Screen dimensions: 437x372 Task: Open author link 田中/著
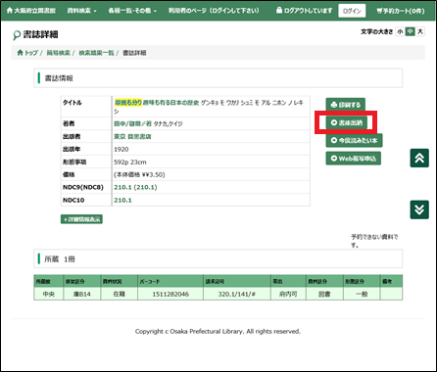132,123
